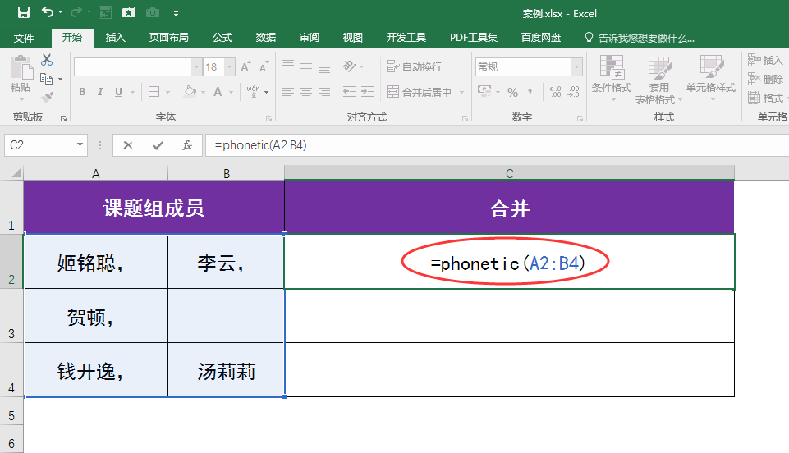This screenshot has height=453, width=789.
Task: Click the formula bar input field
Action: 498,145
